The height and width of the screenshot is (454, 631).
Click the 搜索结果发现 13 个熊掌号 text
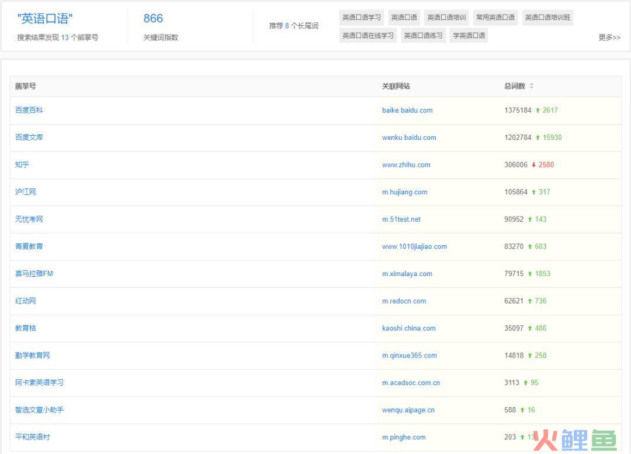[57, 37]
